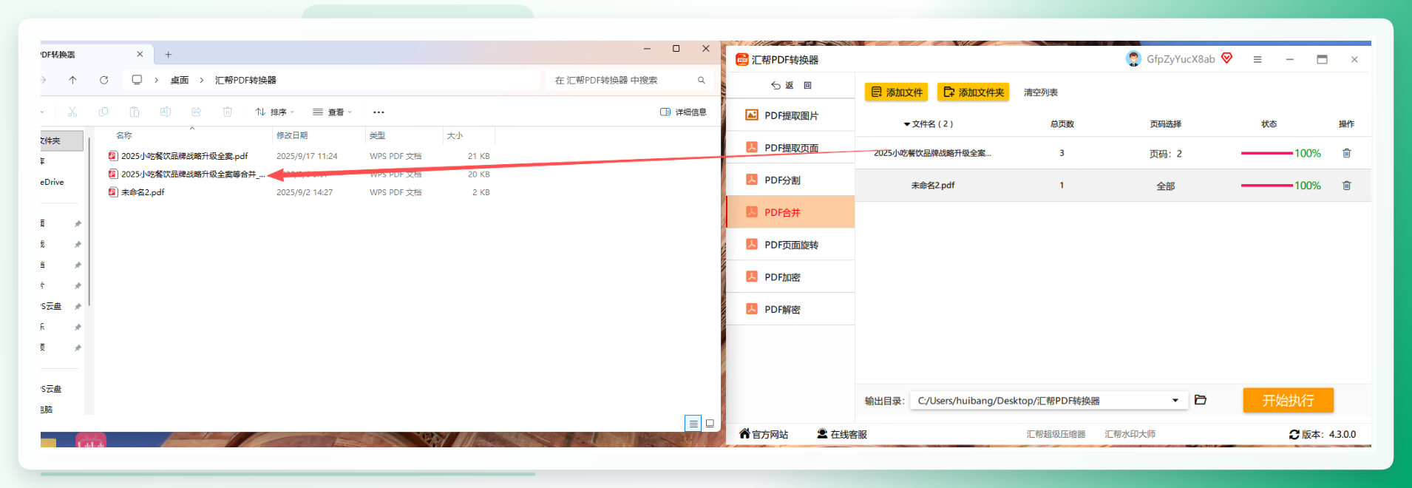Click the orange Start Execute button
This screenshot has width=1412, height=488.
(x=1288, y=400)
